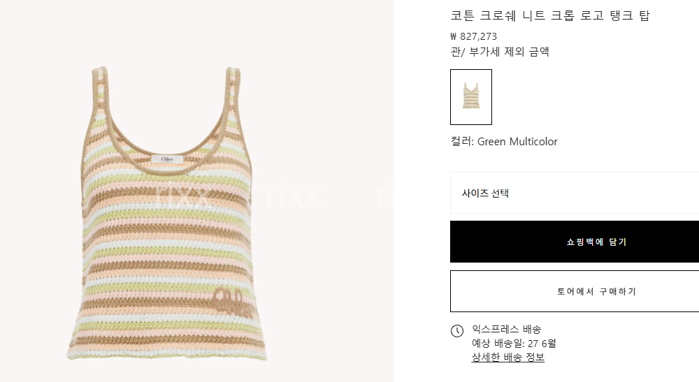Click the 관/ 부가세 제외 금액 note
Screen dimensions: 699x382
point(500,52)
